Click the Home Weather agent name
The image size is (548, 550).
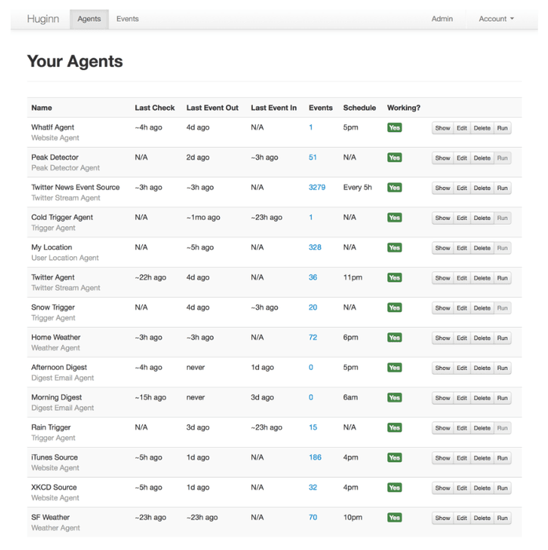[56, 337]
